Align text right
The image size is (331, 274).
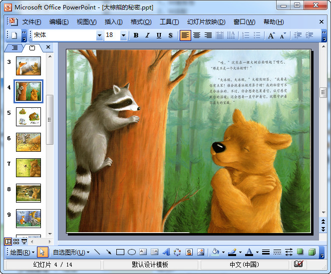pos(208,35)
